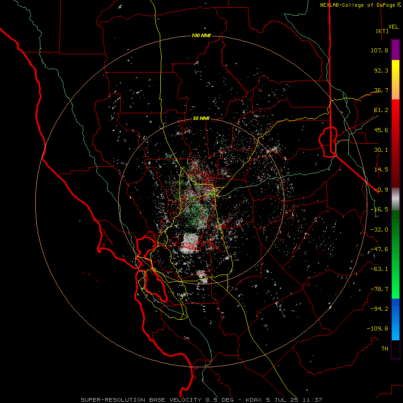Select the -94.2 legend value
The image size is (403, 403).
point(379,309)
